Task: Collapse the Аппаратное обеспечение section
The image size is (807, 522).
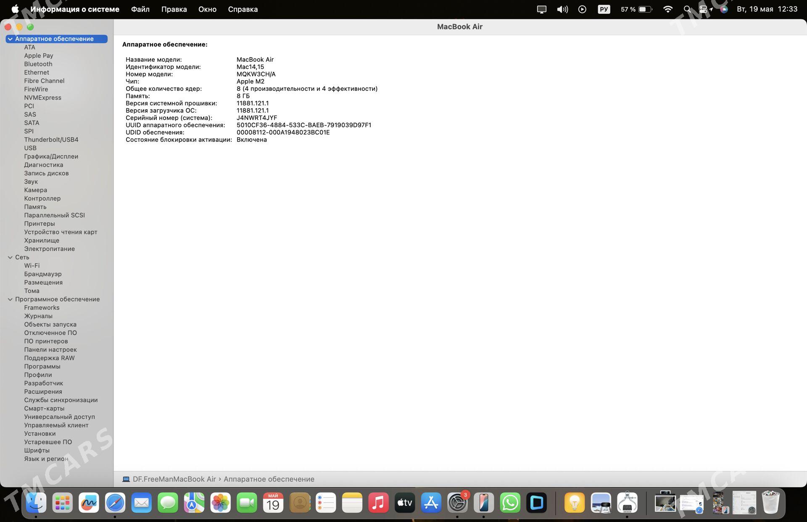Action: [x=10, y=39]
